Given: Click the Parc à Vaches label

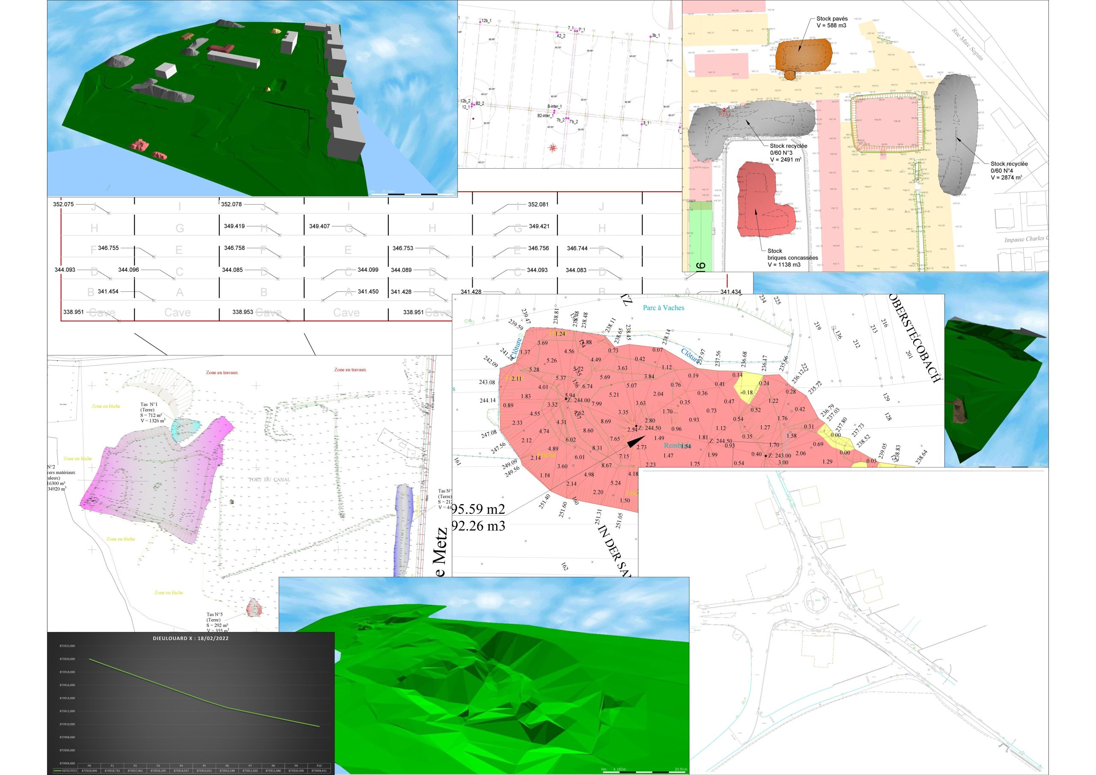Looking at the screenshot, I should coord(663,308).
